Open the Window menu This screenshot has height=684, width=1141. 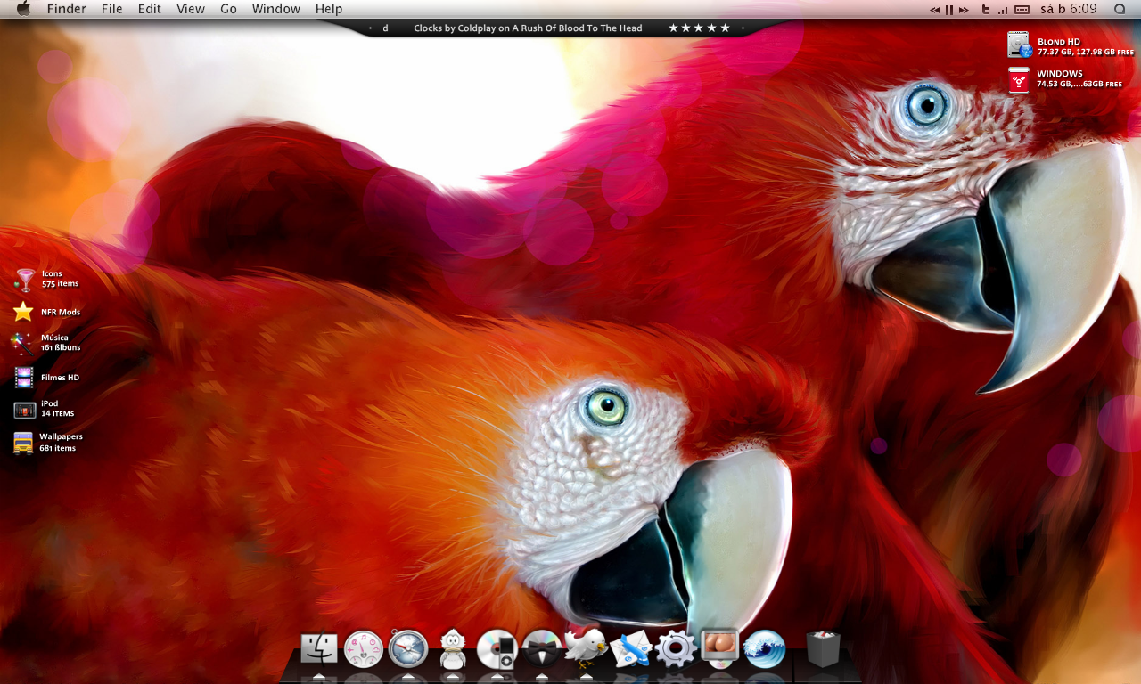click(276, 9)
